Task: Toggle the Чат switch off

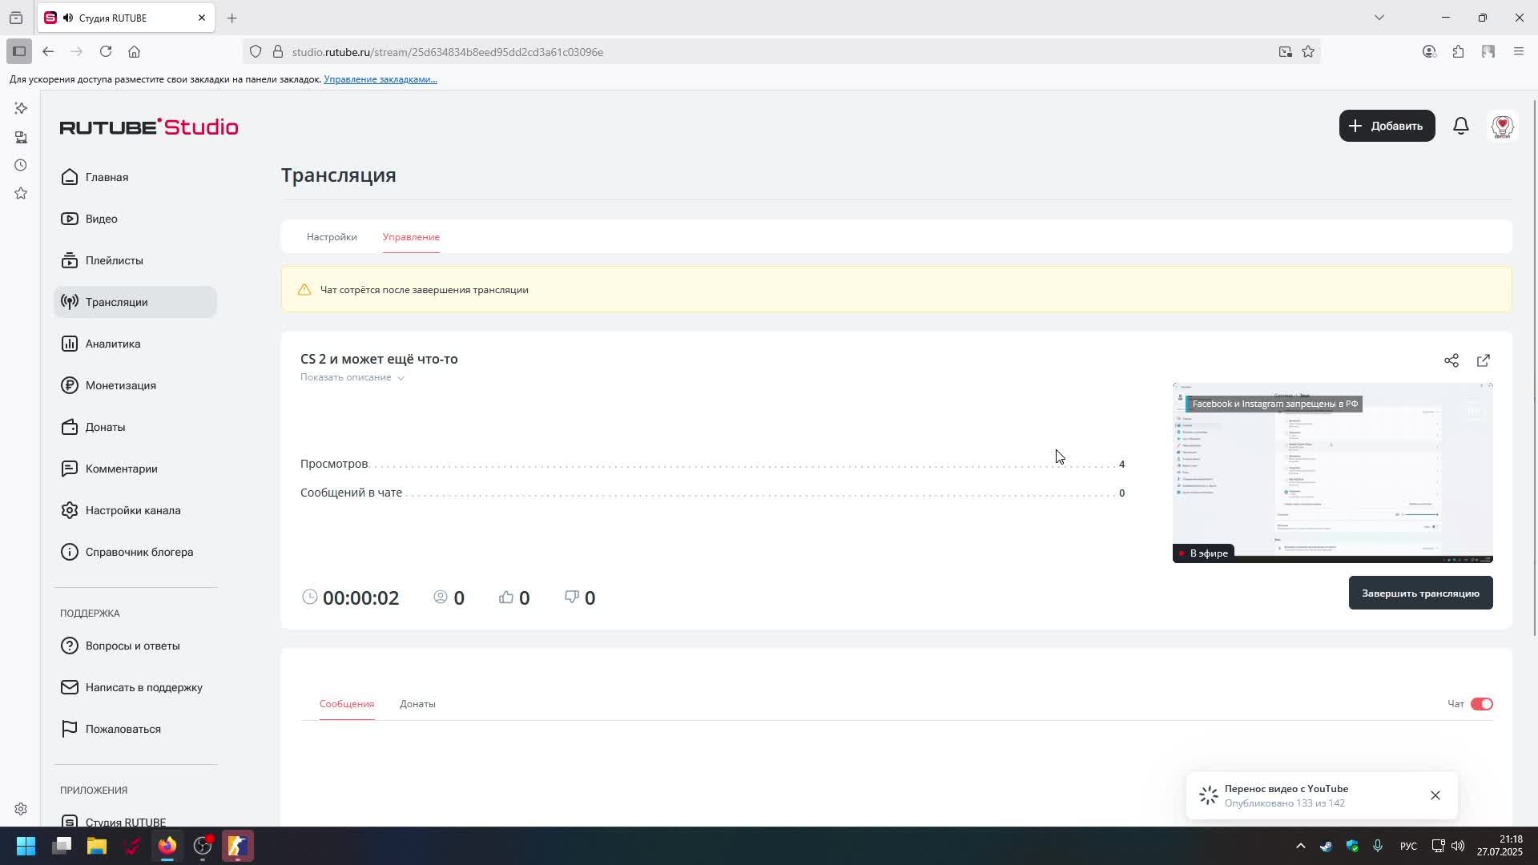Action: pos(1481,704)
